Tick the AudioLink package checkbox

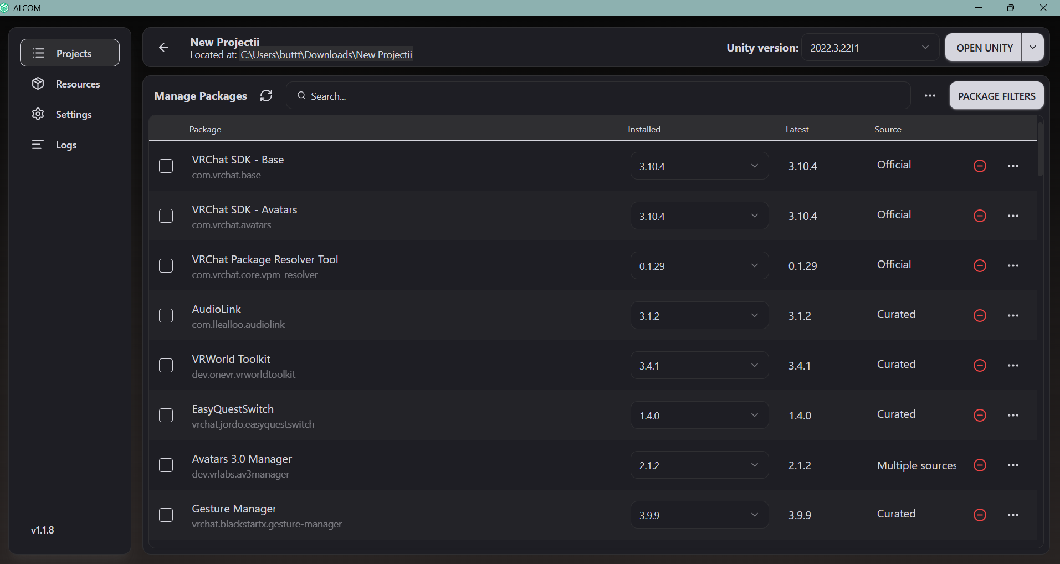[166, 315]
